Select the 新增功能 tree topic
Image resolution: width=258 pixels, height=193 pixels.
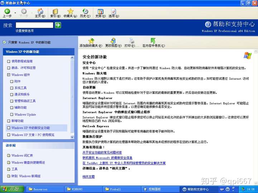(x=18, y=121)
